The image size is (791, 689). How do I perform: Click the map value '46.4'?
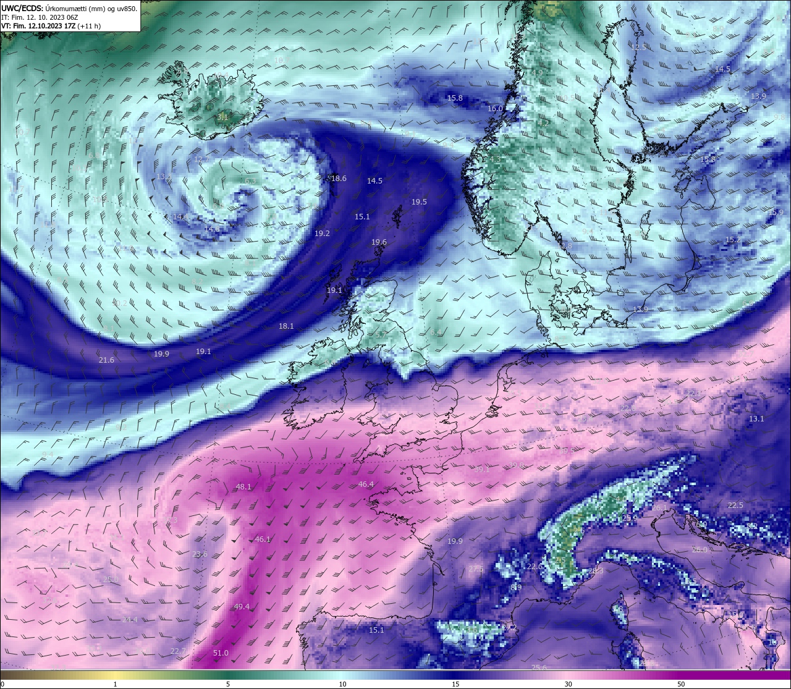(366, 484)
